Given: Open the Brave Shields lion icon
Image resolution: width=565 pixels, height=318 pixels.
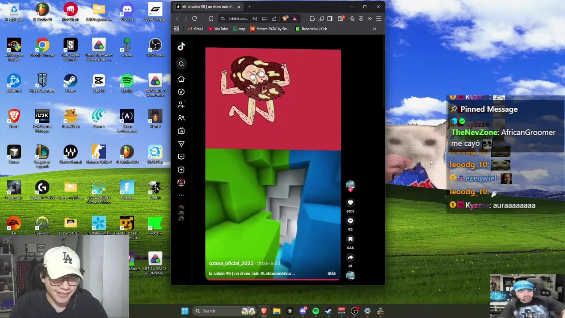Looking at the screenshot, I should pyautogui.click(x=285, y=19).
